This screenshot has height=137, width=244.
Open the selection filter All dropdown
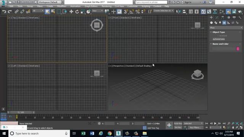[x=38, y=11]
